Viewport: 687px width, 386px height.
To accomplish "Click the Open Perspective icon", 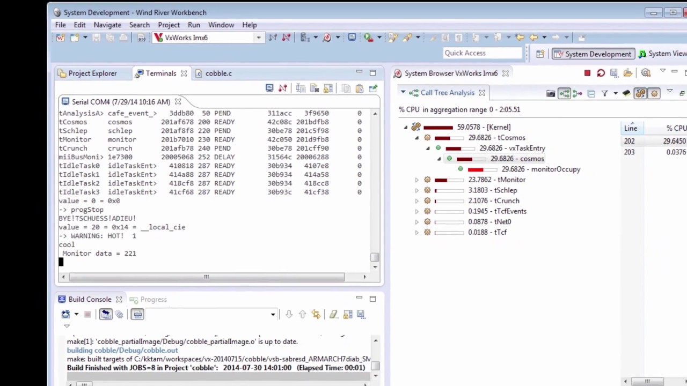I will [540, 54].
